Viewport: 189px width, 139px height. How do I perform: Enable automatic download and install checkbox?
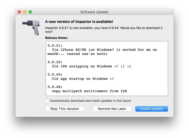click(47, 101)
